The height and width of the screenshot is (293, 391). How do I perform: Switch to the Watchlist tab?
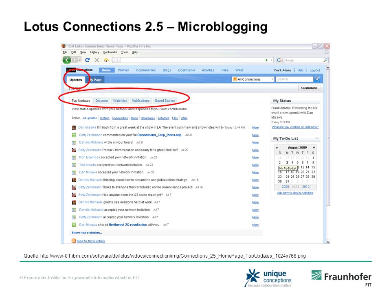(120, 101)
